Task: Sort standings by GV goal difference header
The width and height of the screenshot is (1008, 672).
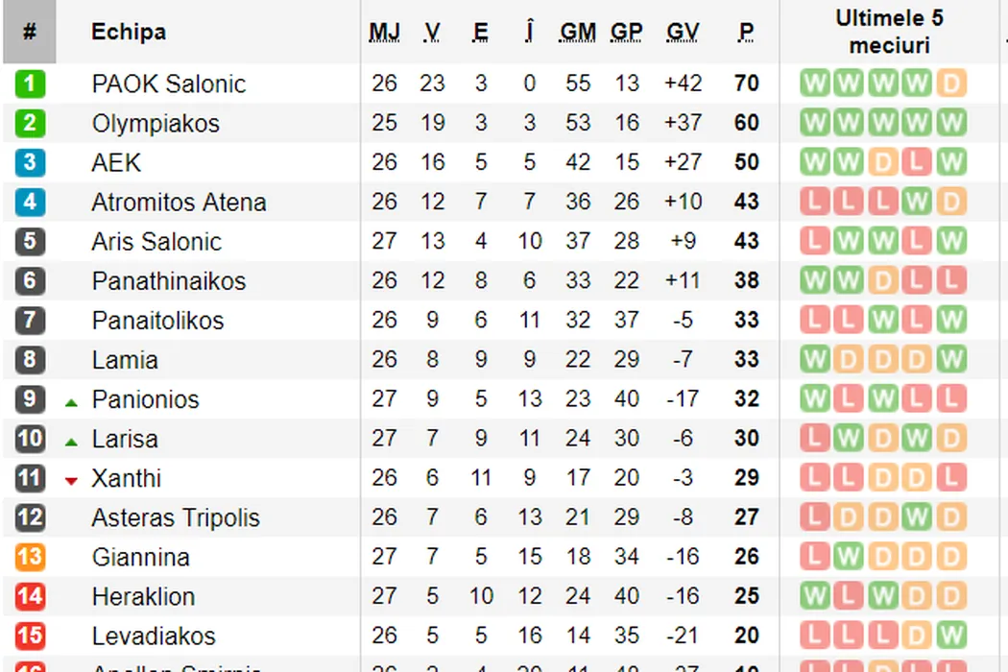Action: 683,33
